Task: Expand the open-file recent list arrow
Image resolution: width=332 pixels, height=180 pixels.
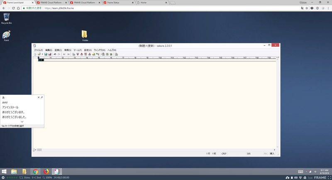Action: [x=42, y=54]
